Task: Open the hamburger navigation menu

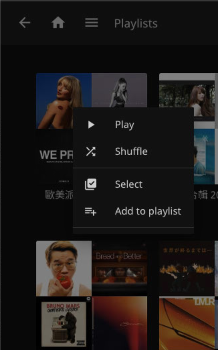Action: click(91, 23)
